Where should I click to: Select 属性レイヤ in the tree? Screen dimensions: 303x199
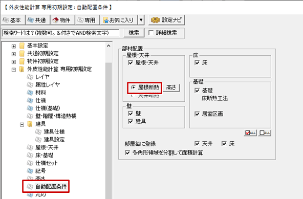tap(48, 85)
